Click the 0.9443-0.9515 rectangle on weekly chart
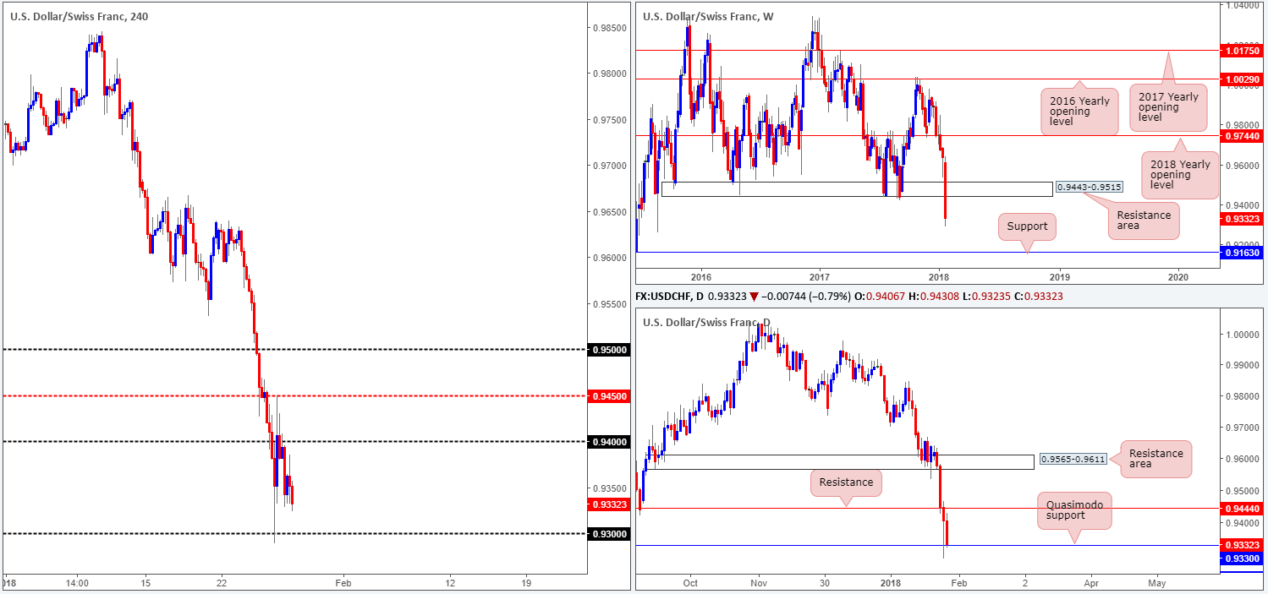The image size is (1268, 594). pyautogui.click(x=856, y=189)
